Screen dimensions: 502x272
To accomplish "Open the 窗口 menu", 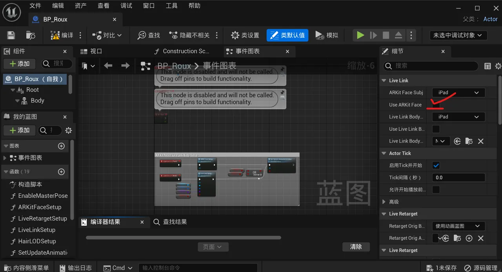I will coord(149,5).
